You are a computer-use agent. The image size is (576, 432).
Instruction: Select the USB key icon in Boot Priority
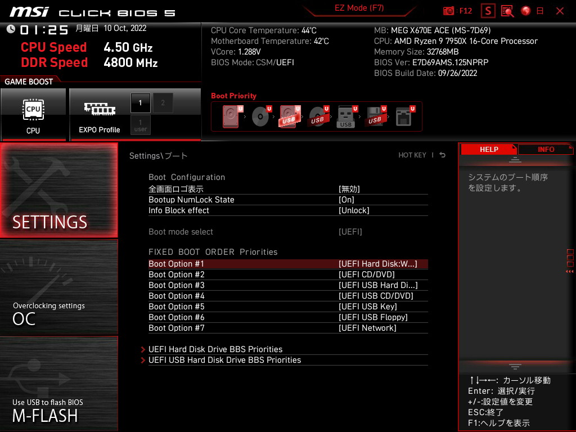pos(346,117)
